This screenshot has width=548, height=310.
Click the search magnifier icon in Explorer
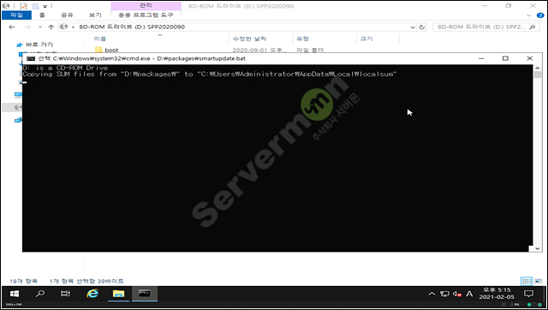point(533,27)
